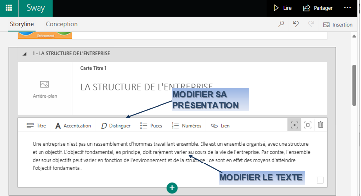Open the Environment image thumbnail card
The width and height of the screenshot is (361, 196).
tap(45, 35)
